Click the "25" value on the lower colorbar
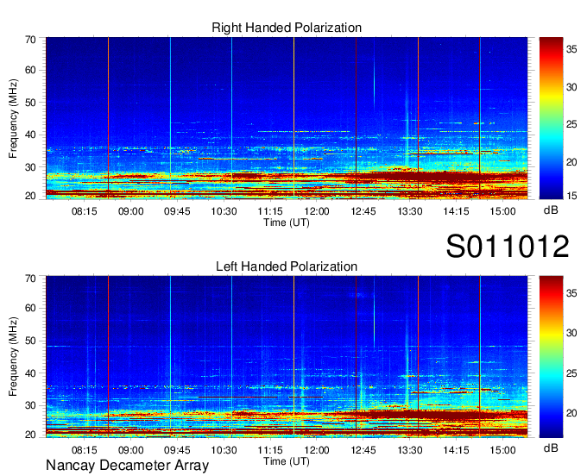 click(571, 373)
